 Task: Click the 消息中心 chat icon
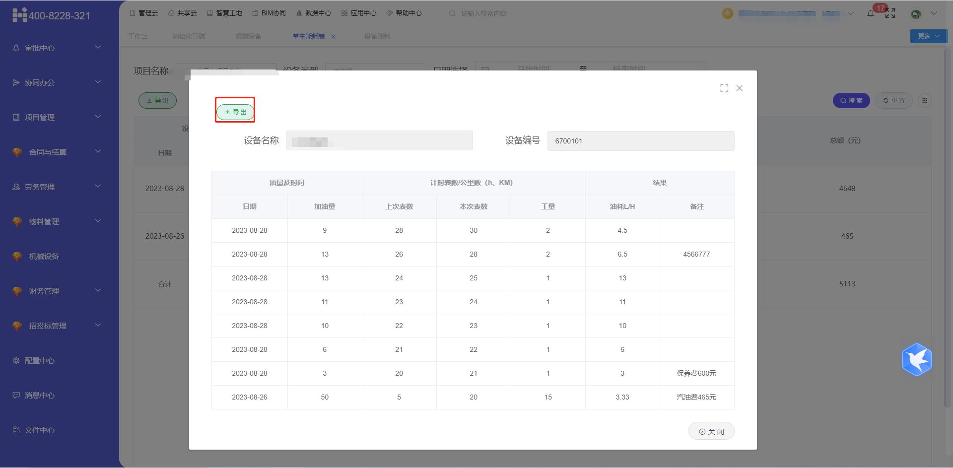(x=16, y=395)
